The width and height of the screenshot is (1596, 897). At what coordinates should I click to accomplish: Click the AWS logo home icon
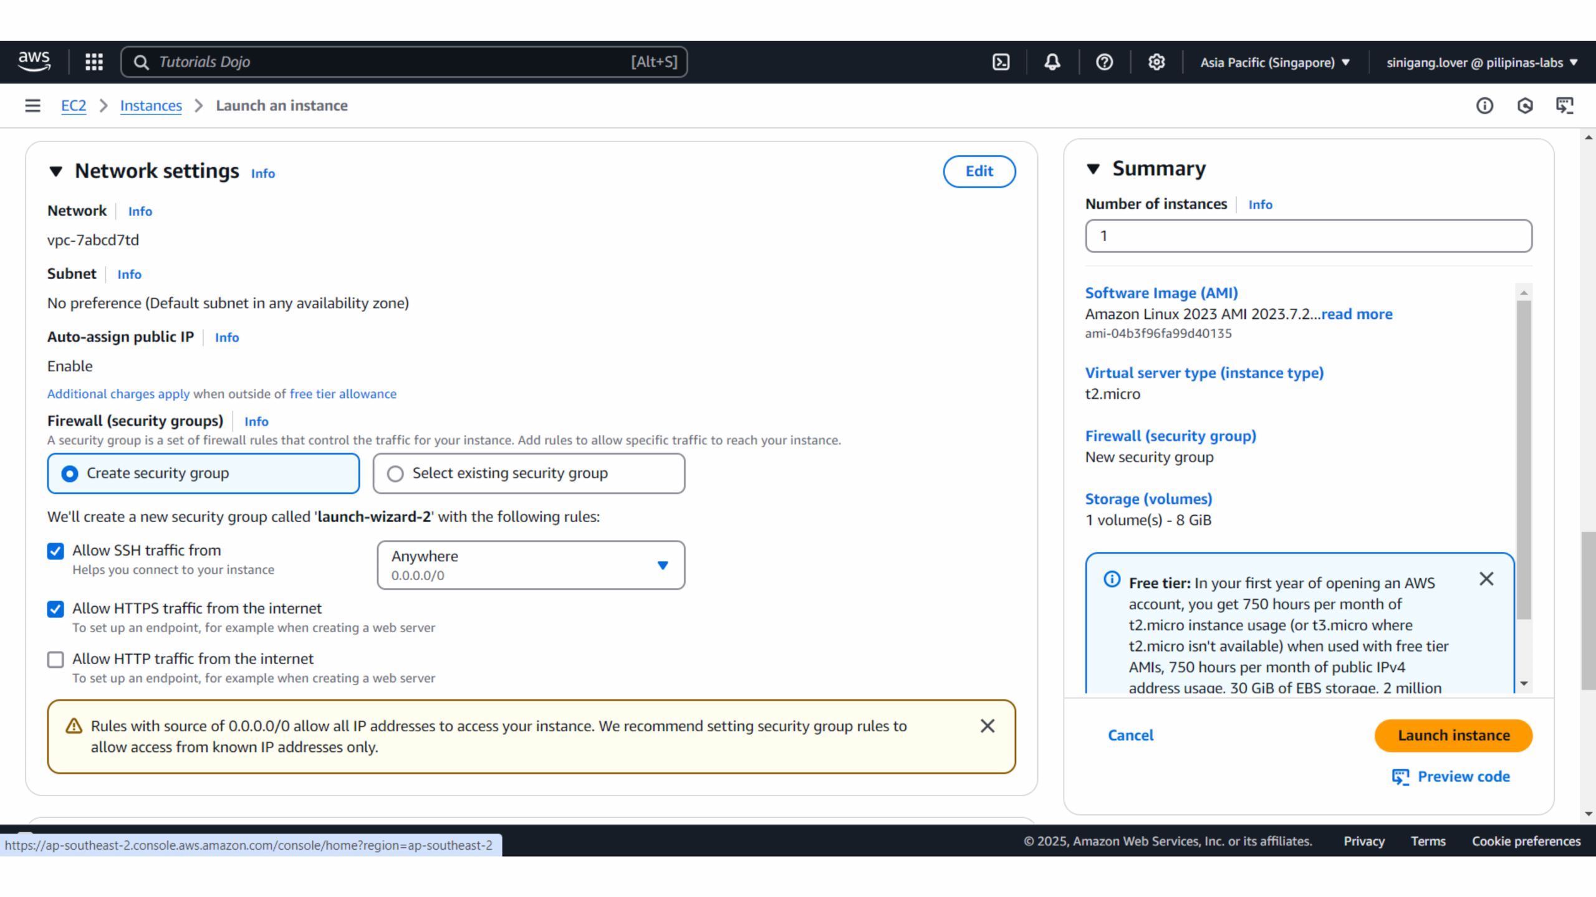pos(34,62)
